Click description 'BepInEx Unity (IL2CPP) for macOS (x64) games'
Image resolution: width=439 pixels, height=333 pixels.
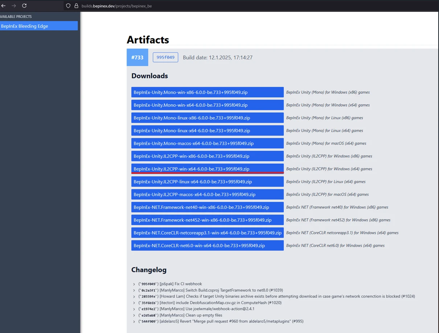[328, 194]
